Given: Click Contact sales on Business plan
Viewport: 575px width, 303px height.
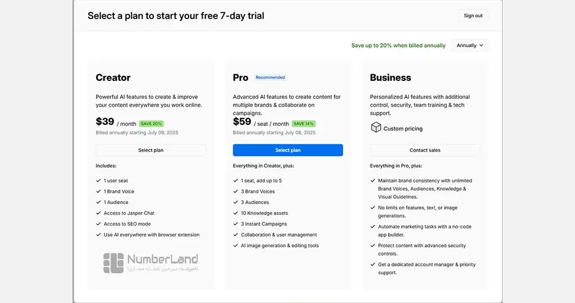Looking at the screenshot, I should coord(425,150).
